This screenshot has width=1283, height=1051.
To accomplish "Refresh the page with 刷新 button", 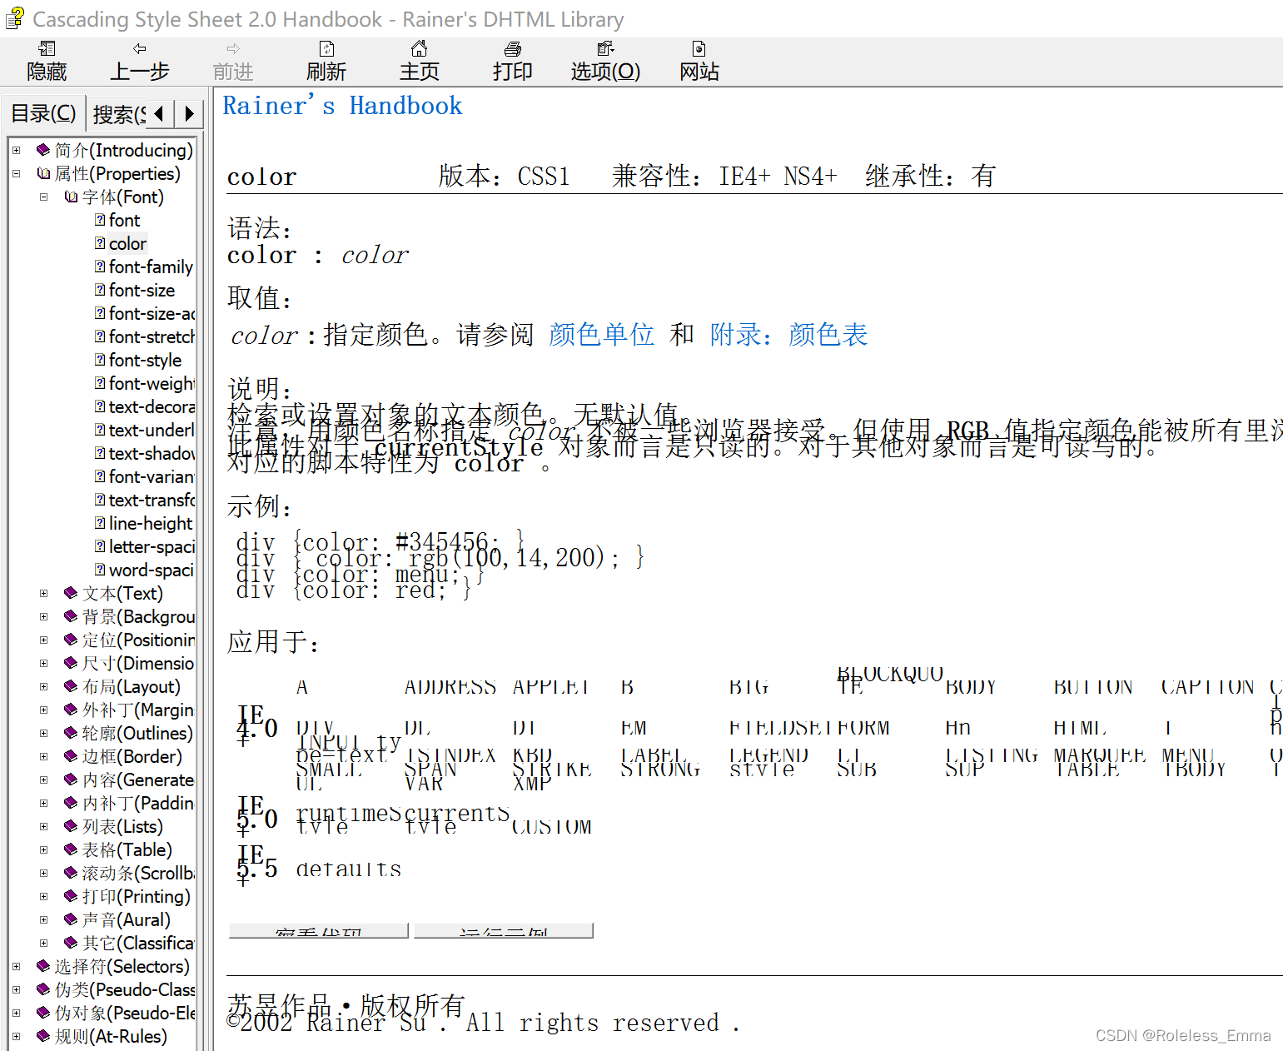I will pos(326,62).
